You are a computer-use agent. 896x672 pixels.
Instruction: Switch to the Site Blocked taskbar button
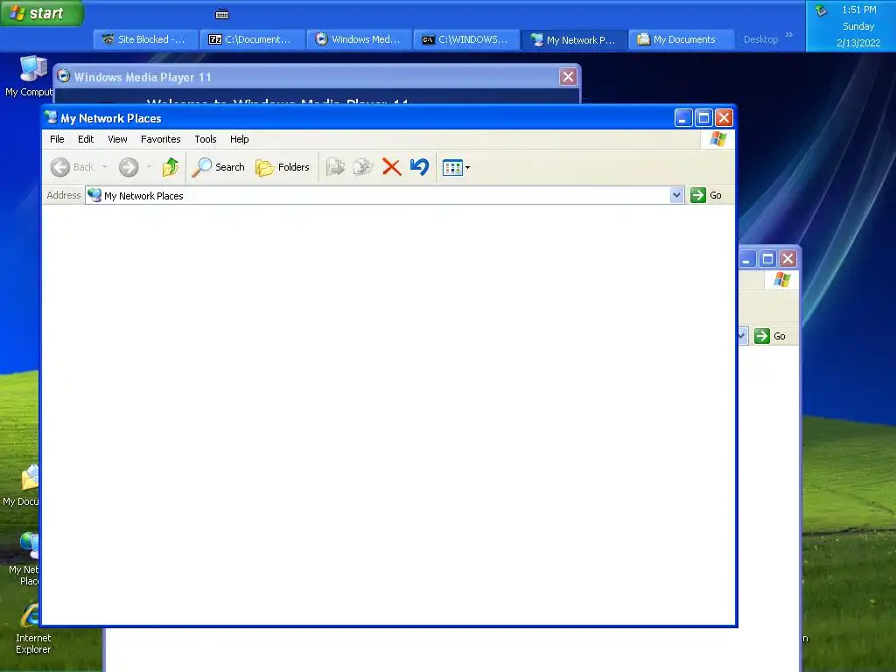tap(146, 39)
